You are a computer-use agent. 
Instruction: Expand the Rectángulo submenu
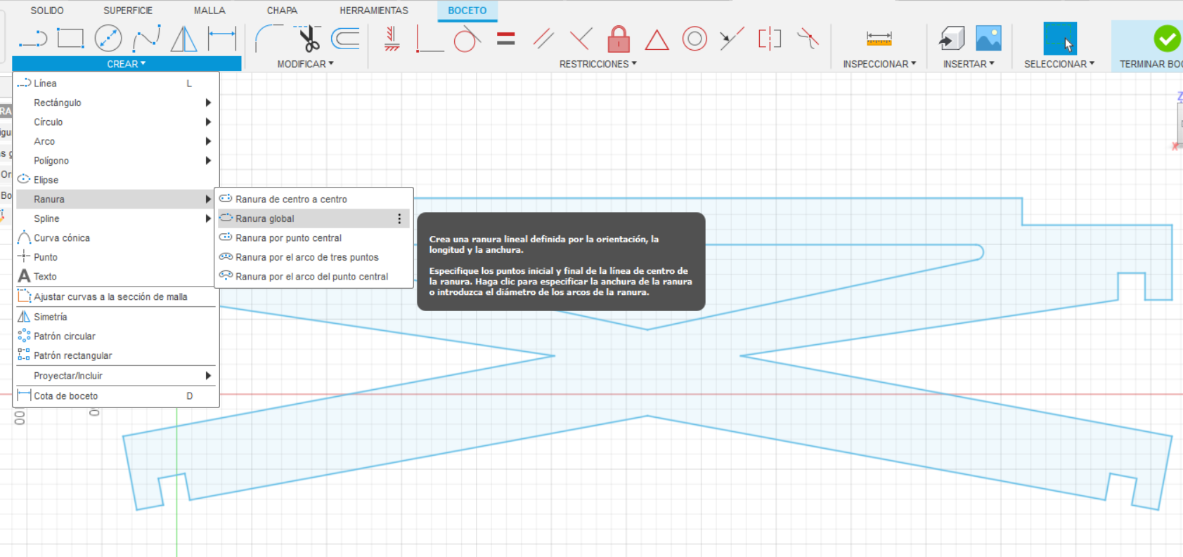click(116, 103)
